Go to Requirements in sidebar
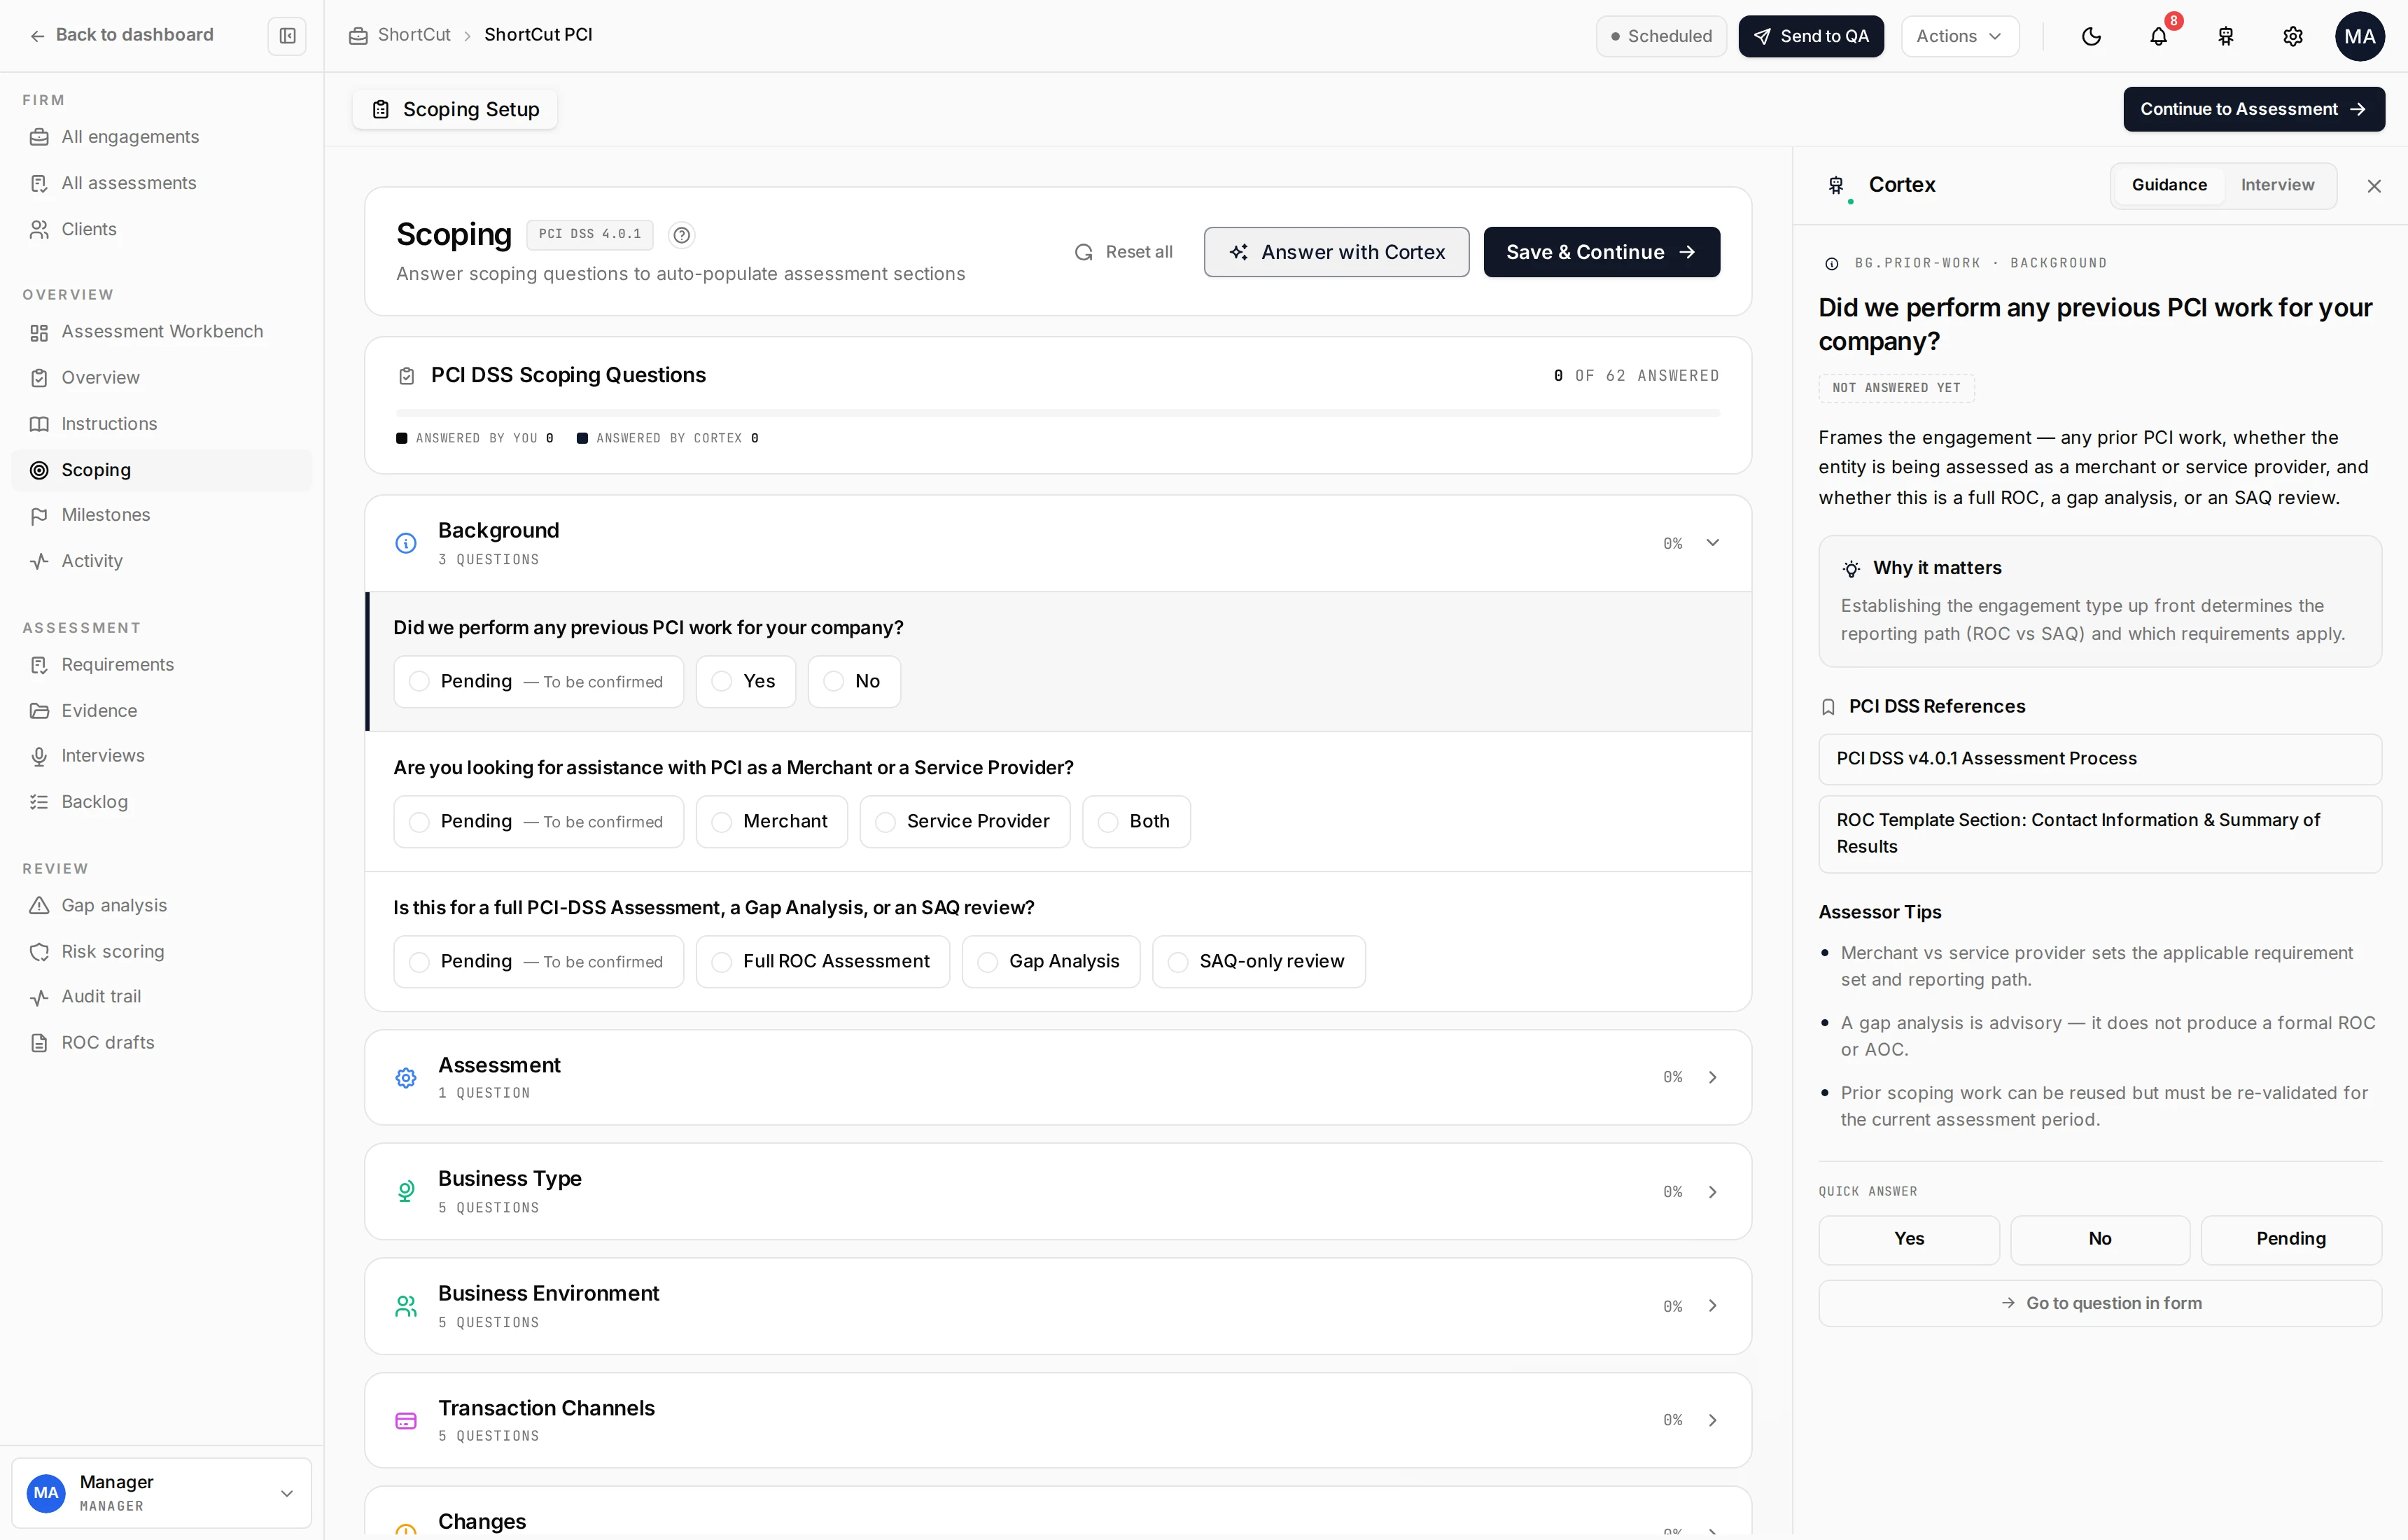Viewport: 2408px width, 1540px height. coord(162,665)
